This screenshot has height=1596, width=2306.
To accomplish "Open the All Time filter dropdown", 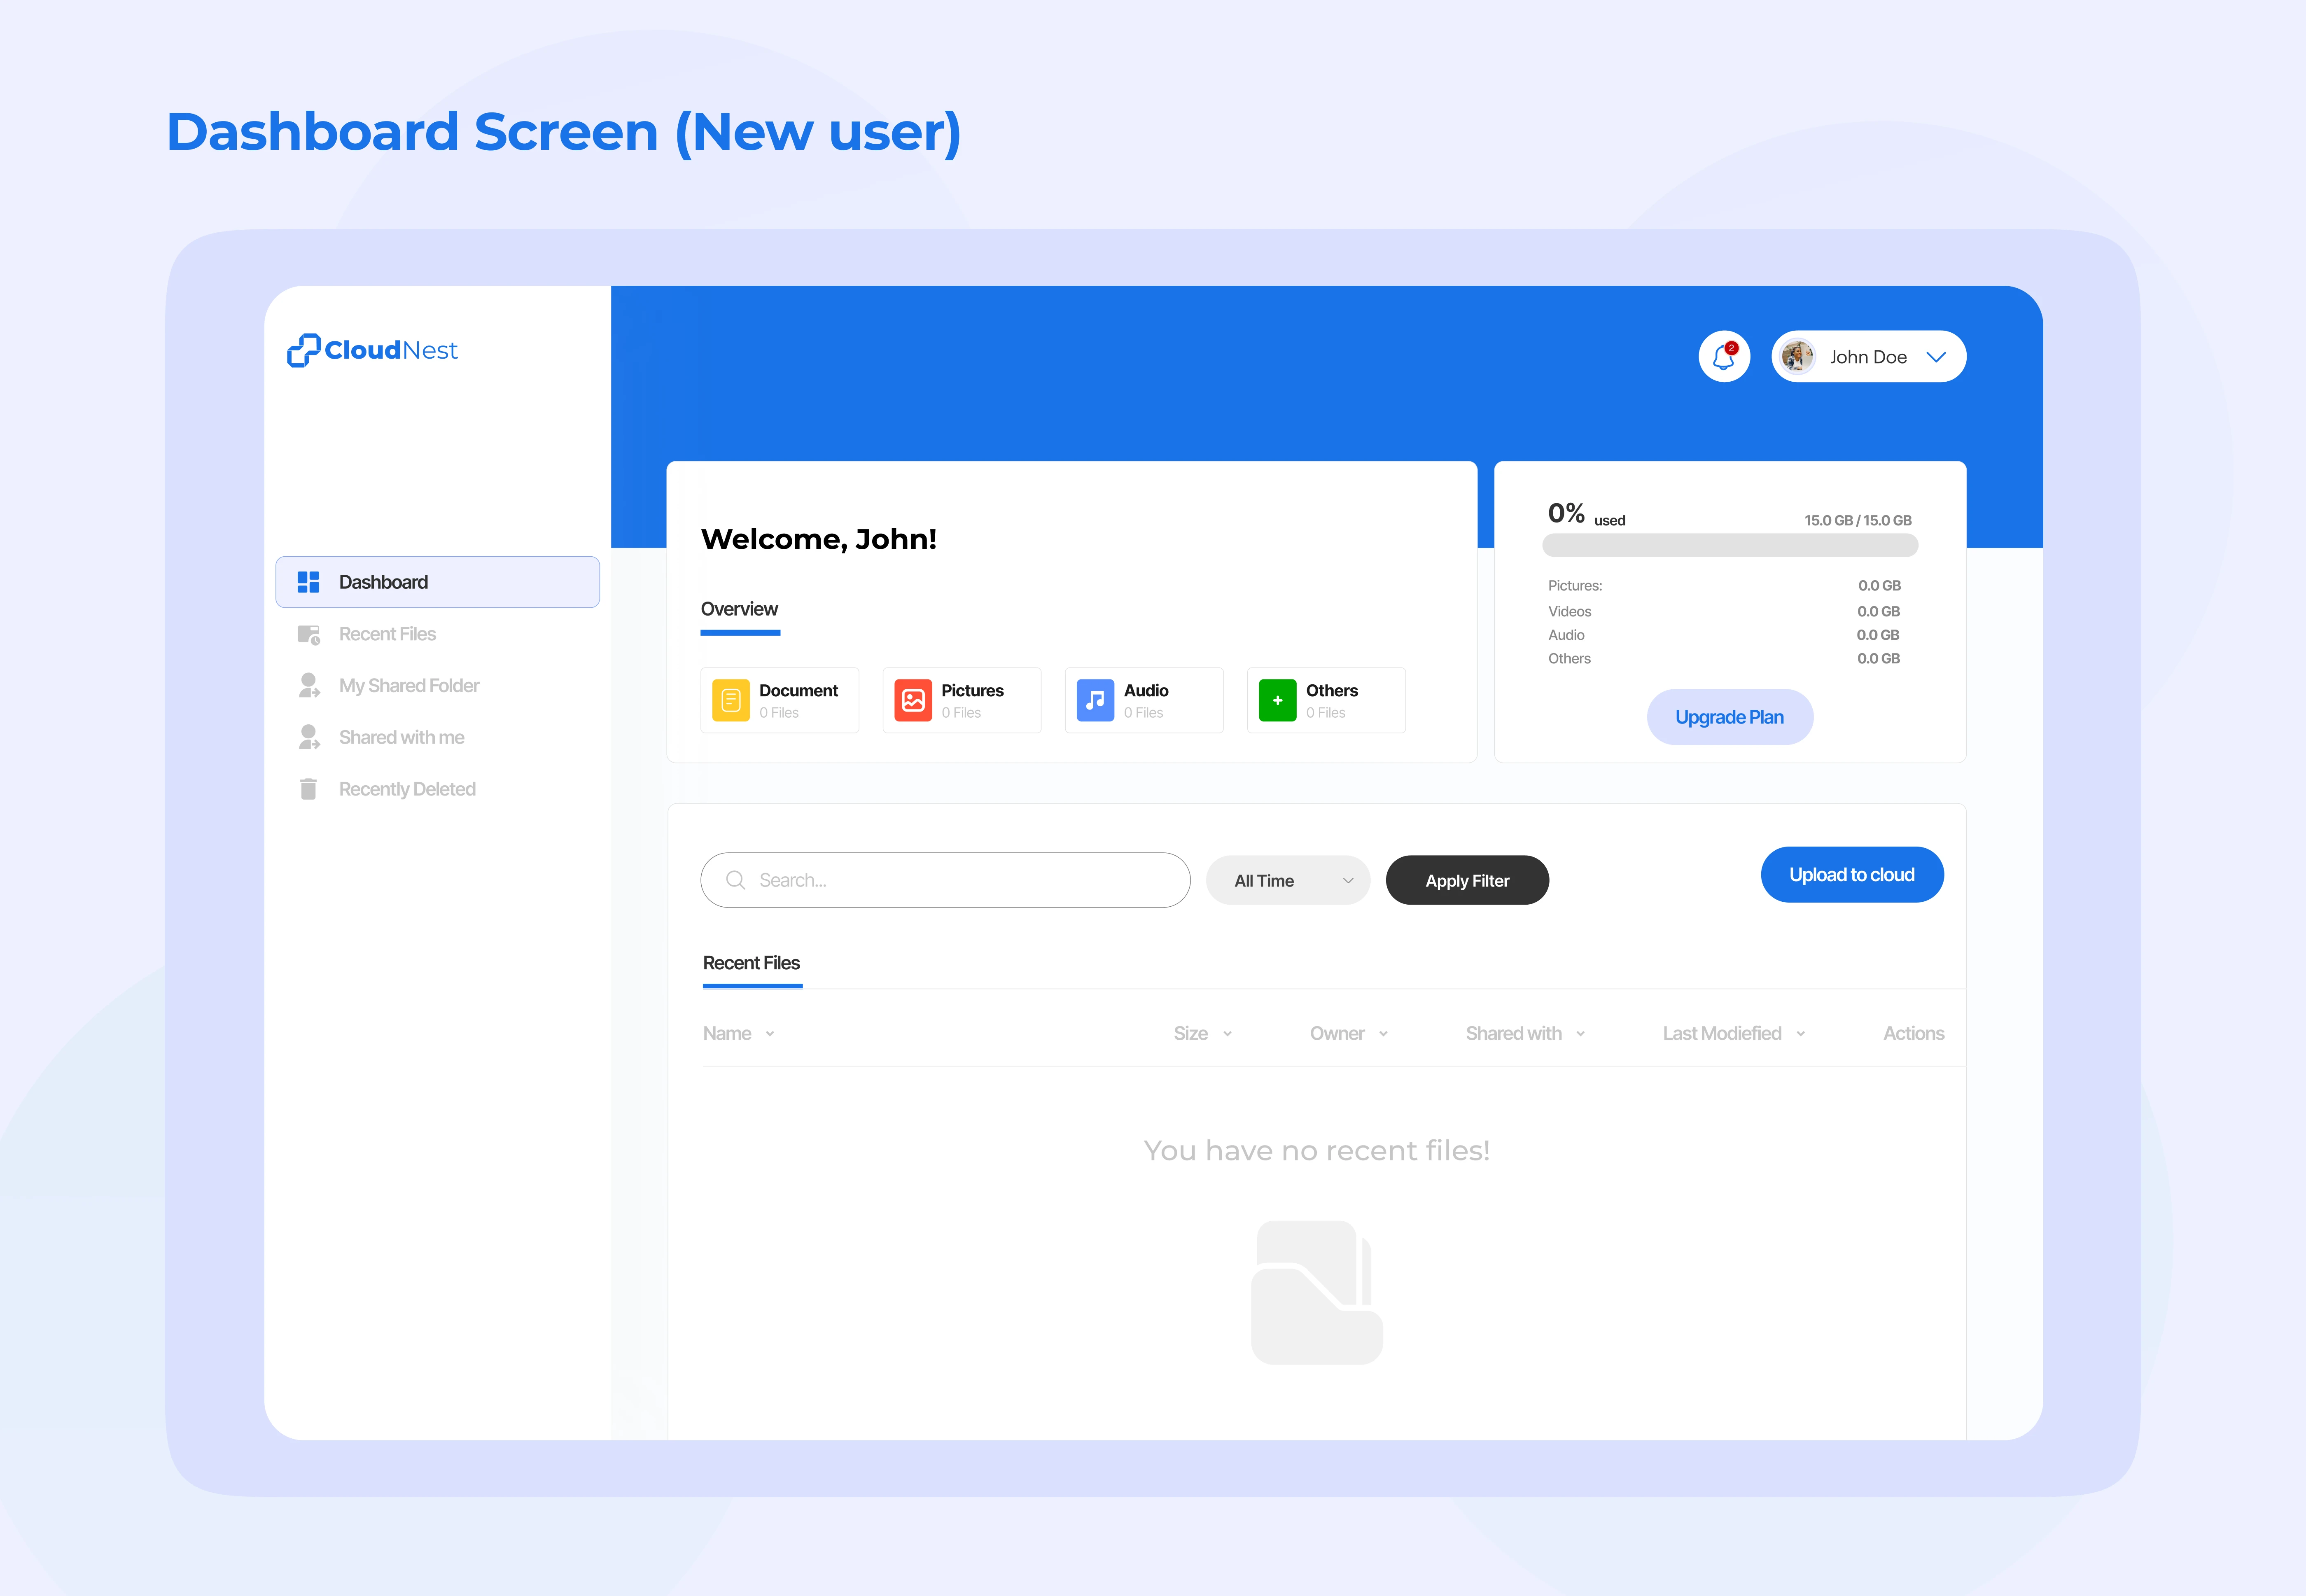I will click(1288, 880).
